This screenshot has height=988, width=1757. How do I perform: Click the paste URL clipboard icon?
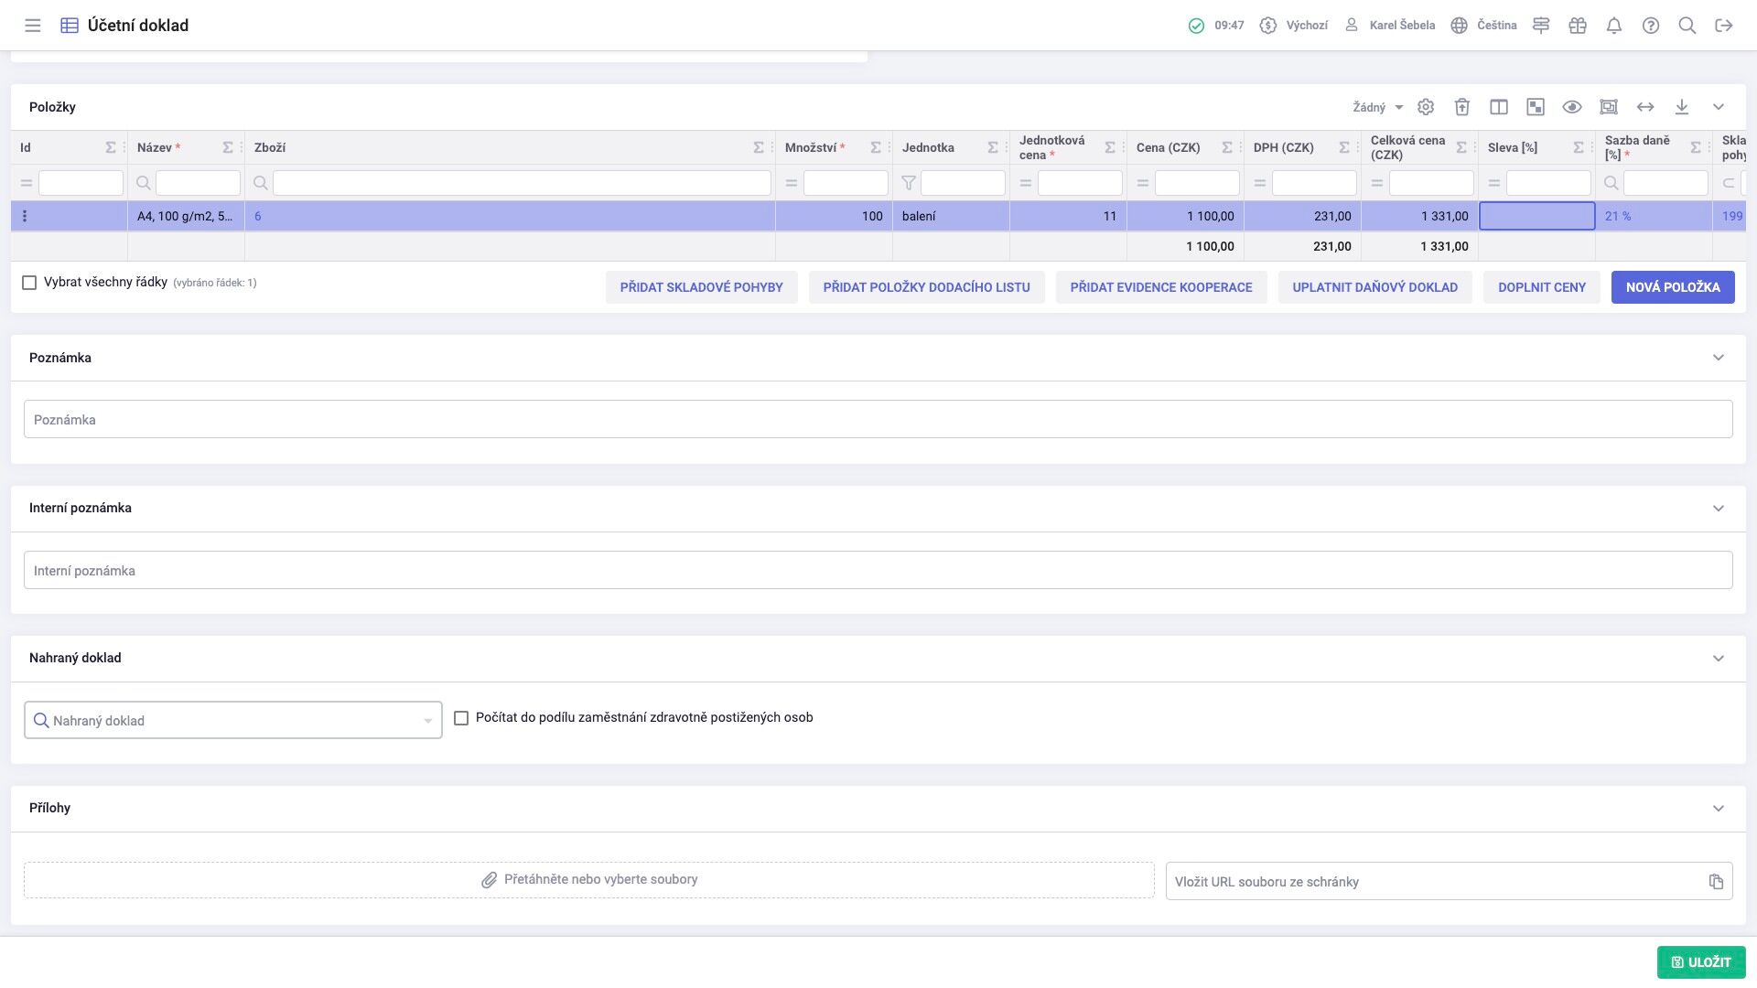point(1715,882)
